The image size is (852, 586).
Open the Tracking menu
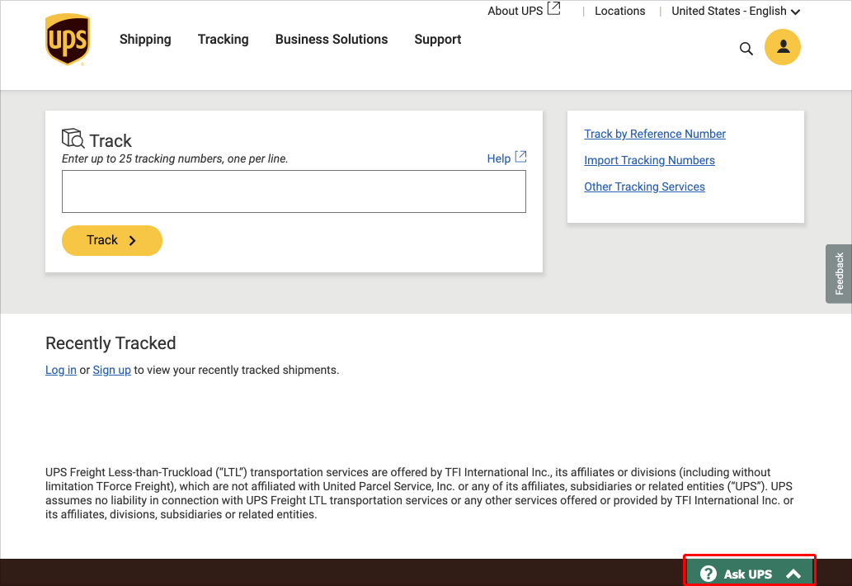[224, 40]
